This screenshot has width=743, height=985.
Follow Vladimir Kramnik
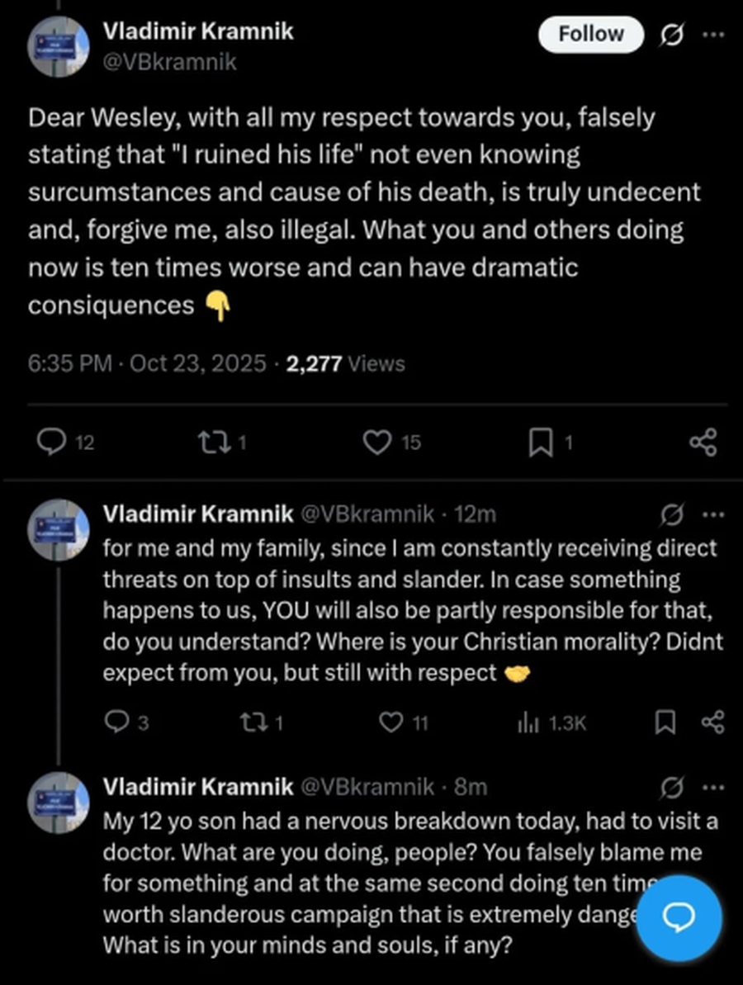tap(591, 35)
